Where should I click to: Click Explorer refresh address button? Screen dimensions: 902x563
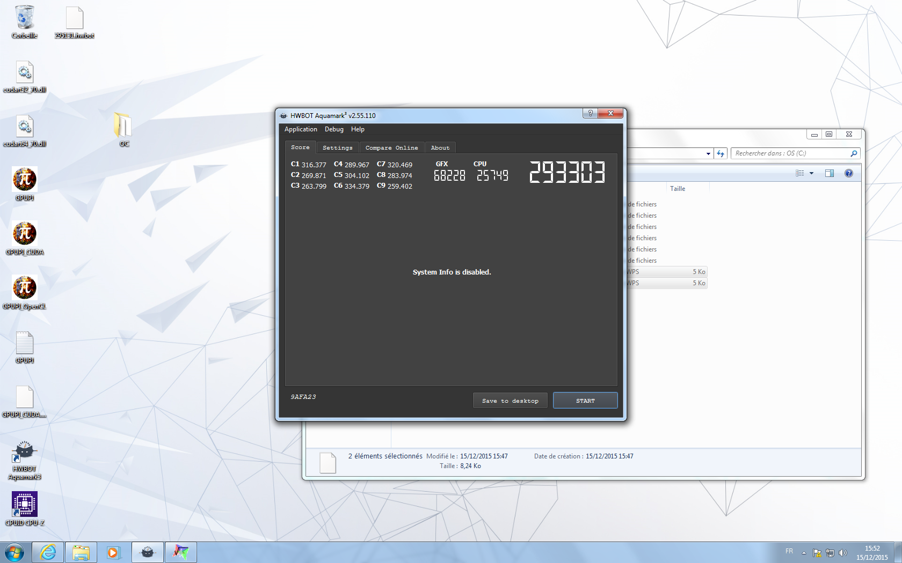pos(721,154)
